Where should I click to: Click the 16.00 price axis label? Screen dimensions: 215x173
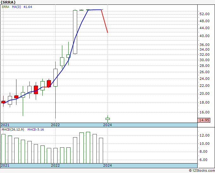coord(205,112)
